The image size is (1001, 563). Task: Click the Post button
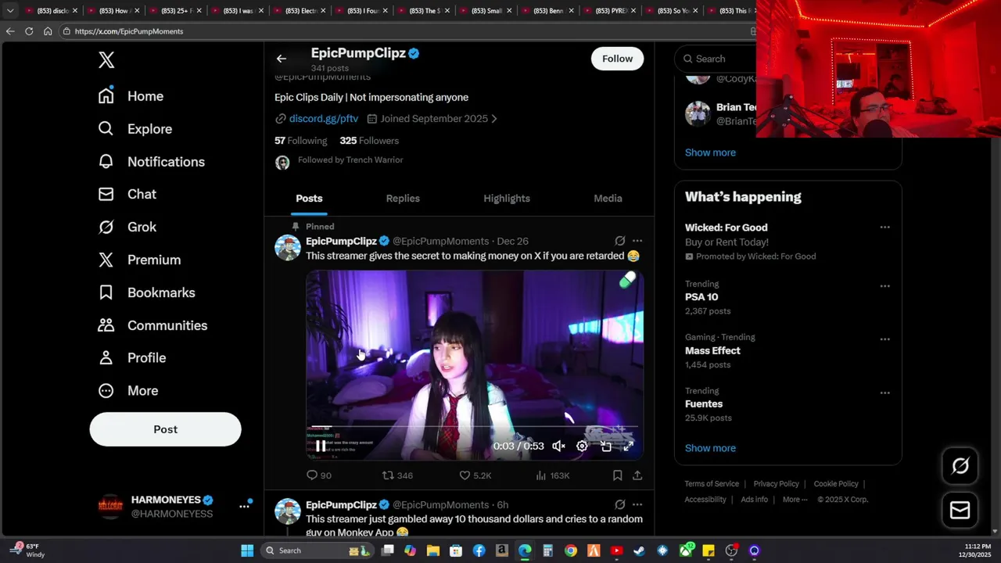point(166,429)
